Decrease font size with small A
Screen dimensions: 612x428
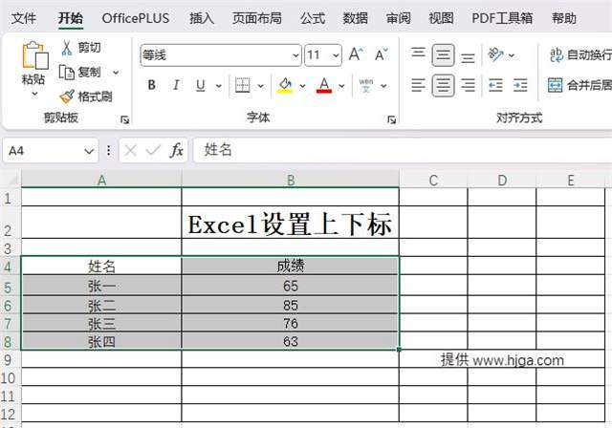click(381, 54)
